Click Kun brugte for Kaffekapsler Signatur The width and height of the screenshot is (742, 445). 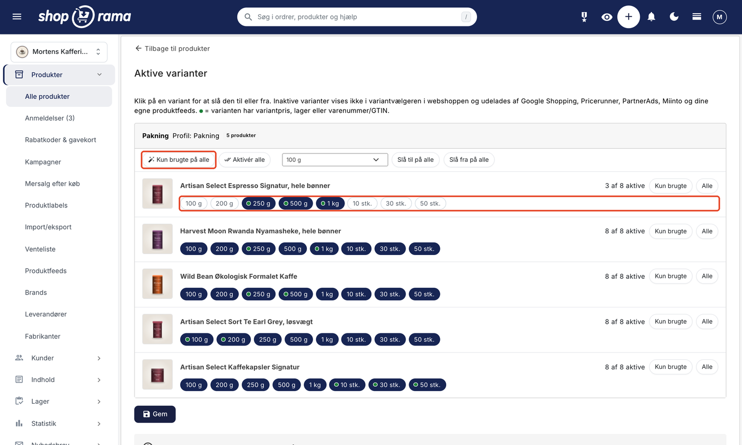click(671, 367)
